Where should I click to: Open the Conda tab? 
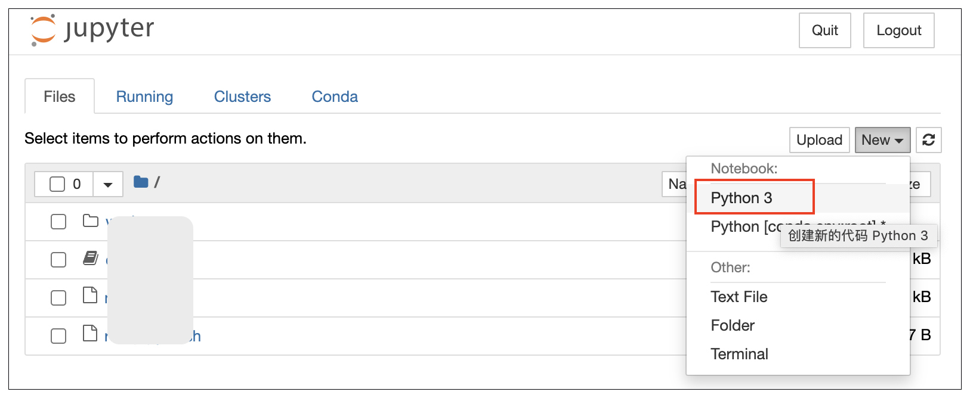coord(335,97)
